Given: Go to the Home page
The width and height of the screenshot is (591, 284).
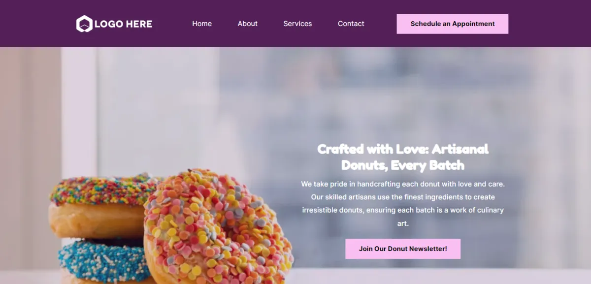Looking at the screenshot, I should (202, 24).
